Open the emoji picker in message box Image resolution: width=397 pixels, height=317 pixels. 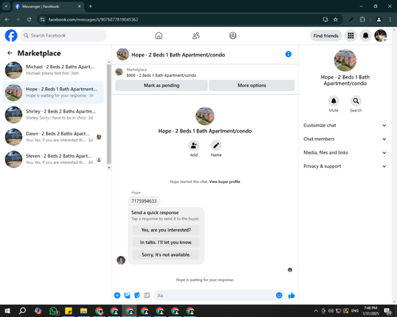pos(279,296)
